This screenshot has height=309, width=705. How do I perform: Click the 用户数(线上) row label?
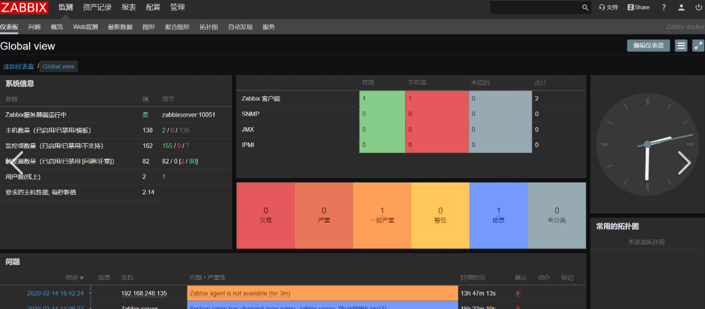tap(23, 177)
